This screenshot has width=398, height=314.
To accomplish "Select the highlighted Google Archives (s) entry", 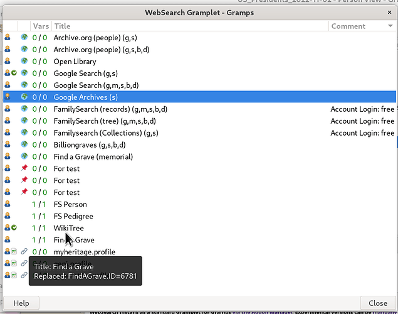I will [x=199, y=97].
